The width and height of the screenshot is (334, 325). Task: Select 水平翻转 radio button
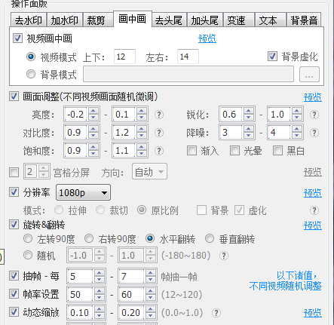[x=150, y=238]
